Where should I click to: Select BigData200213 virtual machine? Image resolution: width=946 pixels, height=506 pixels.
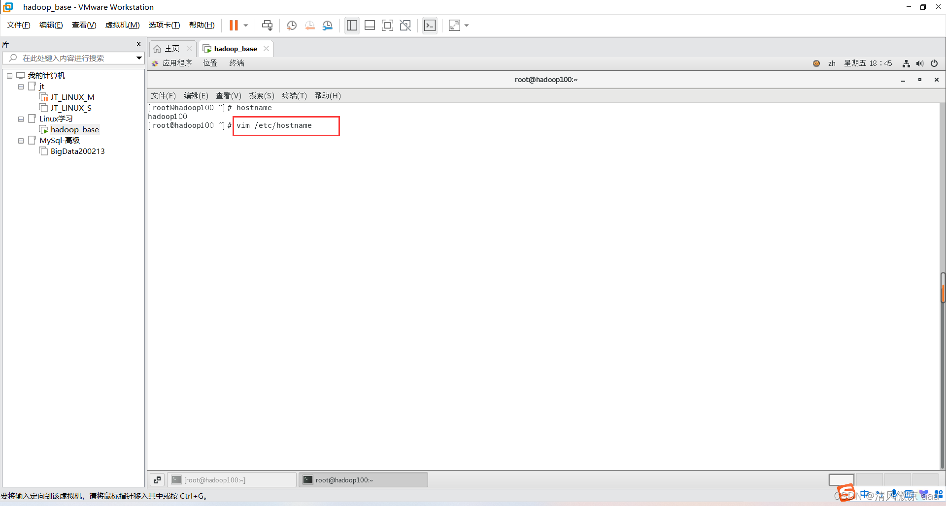point(72,151)
